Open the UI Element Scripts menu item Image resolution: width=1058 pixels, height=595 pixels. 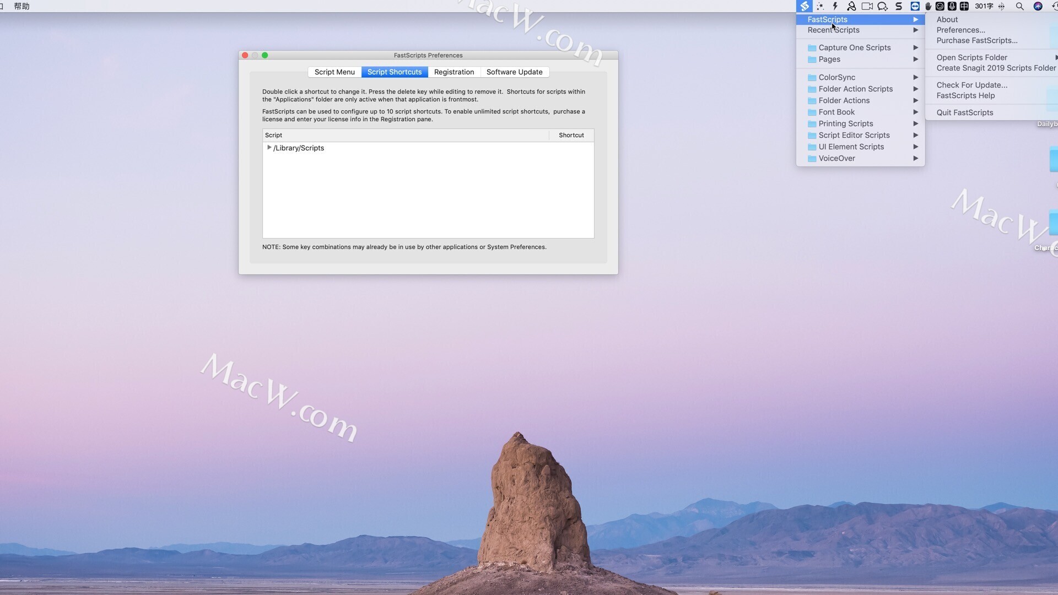[860, 147]
